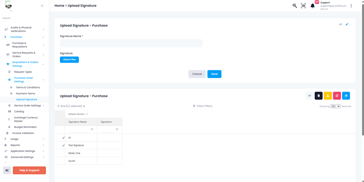Click the Attach files button
Screen dimensions: 364x182
click(x=69, y=60)
